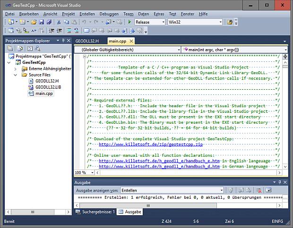Open the Erstellen menu
This screenshot has width=293, height=228.
(87, 14)
